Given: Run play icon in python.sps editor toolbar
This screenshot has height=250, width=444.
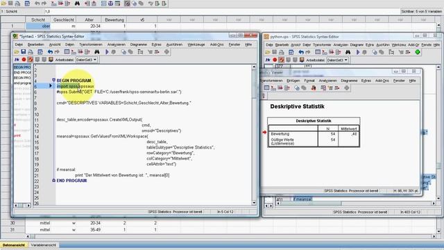Looking at the screenshot, I should point(358,52).
